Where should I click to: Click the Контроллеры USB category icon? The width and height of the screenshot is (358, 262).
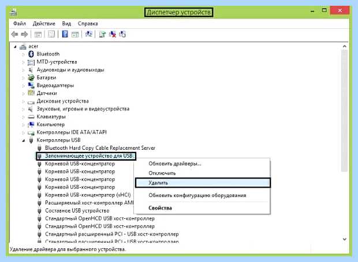pos(31,140)
